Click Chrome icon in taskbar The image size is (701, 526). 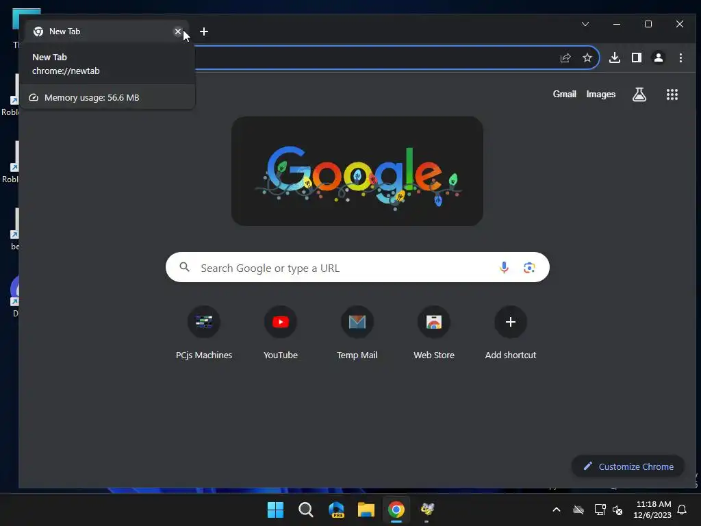[x=396, y=510]
